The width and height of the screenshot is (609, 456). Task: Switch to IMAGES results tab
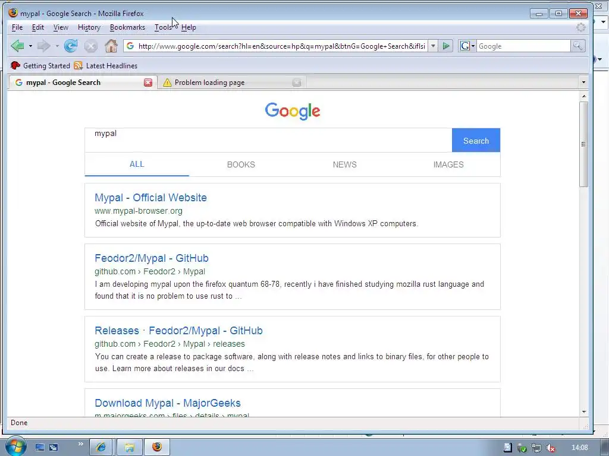[x=448, y=164]
